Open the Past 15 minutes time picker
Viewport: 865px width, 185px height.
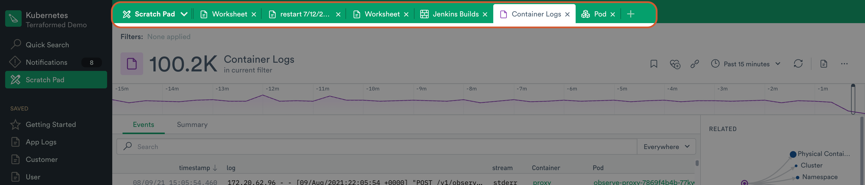tap(746, 64)
